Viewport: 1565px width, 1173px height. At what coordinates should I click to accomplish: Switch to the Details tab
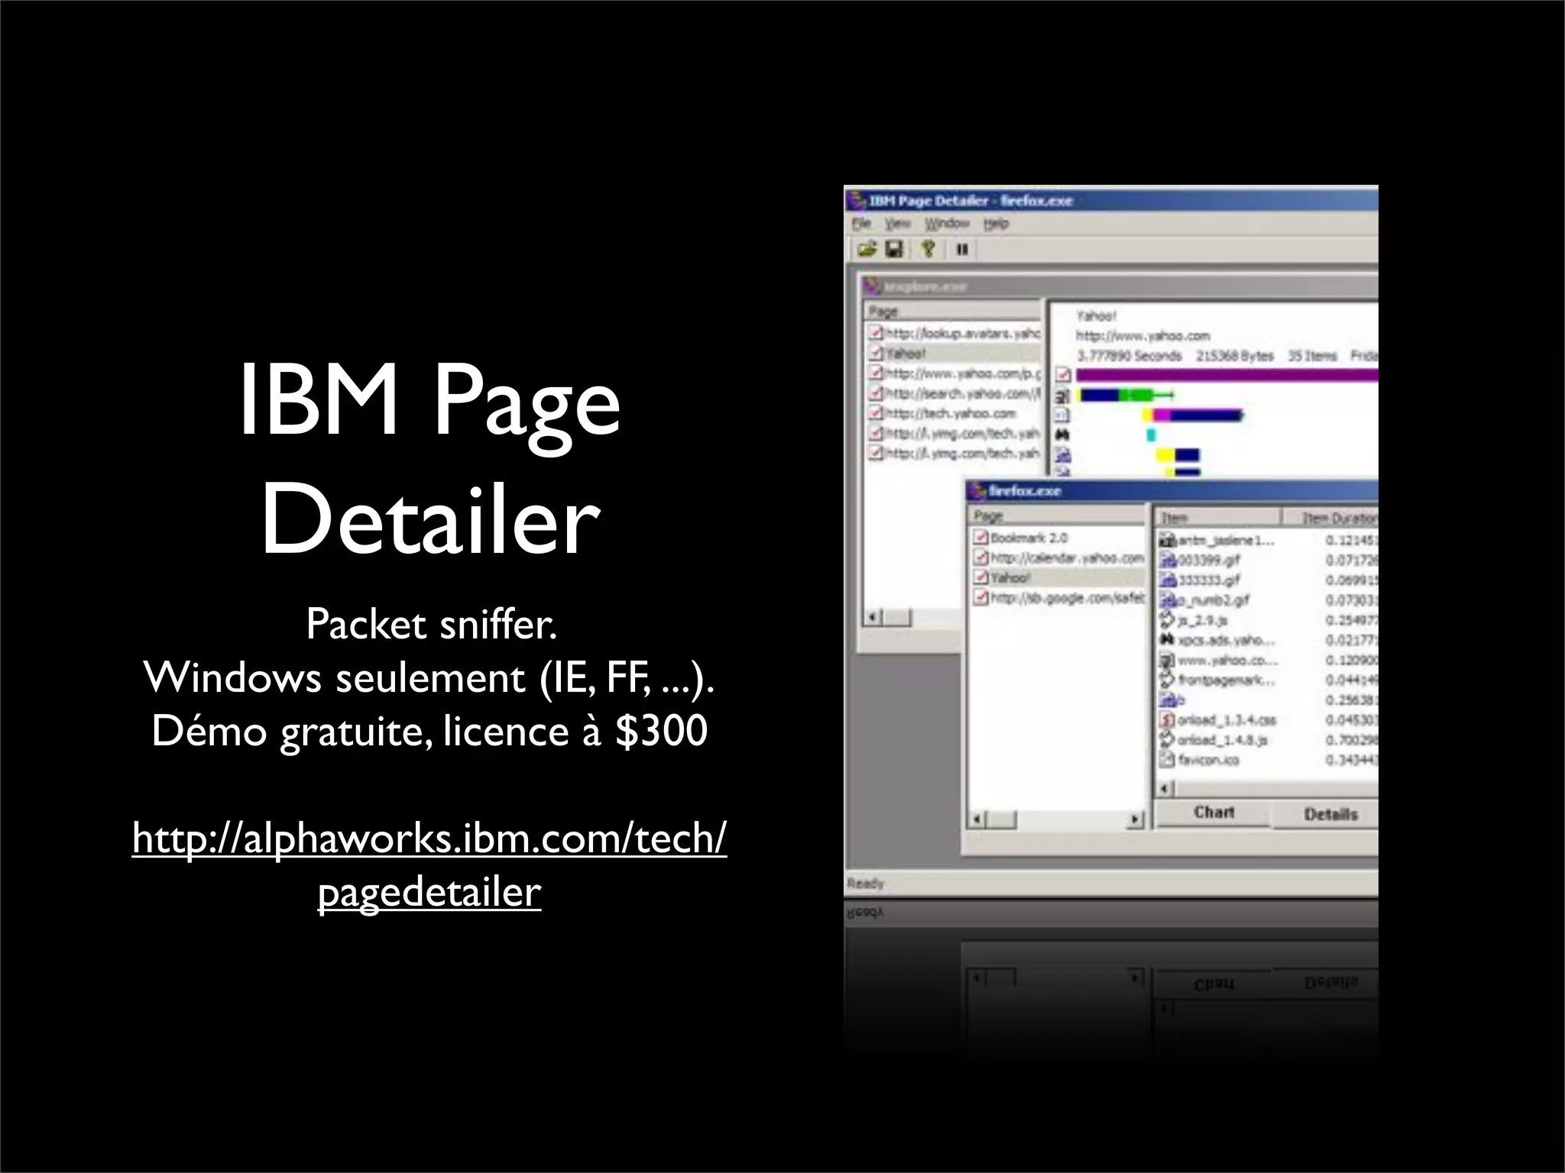click(1330, 814)
